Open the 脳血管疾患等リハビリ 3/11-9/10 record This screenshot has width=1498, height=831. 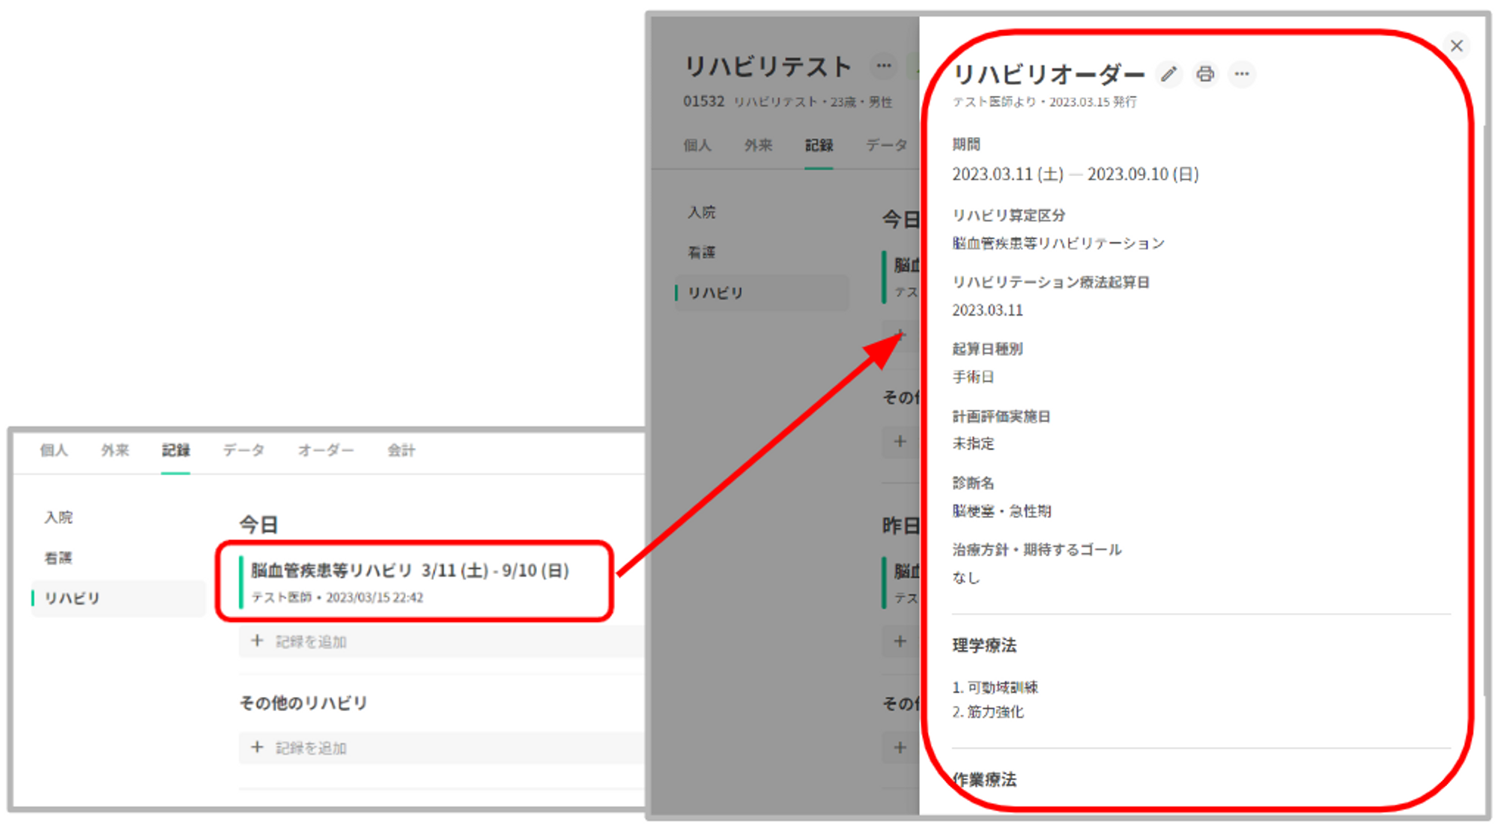(410, 571)
